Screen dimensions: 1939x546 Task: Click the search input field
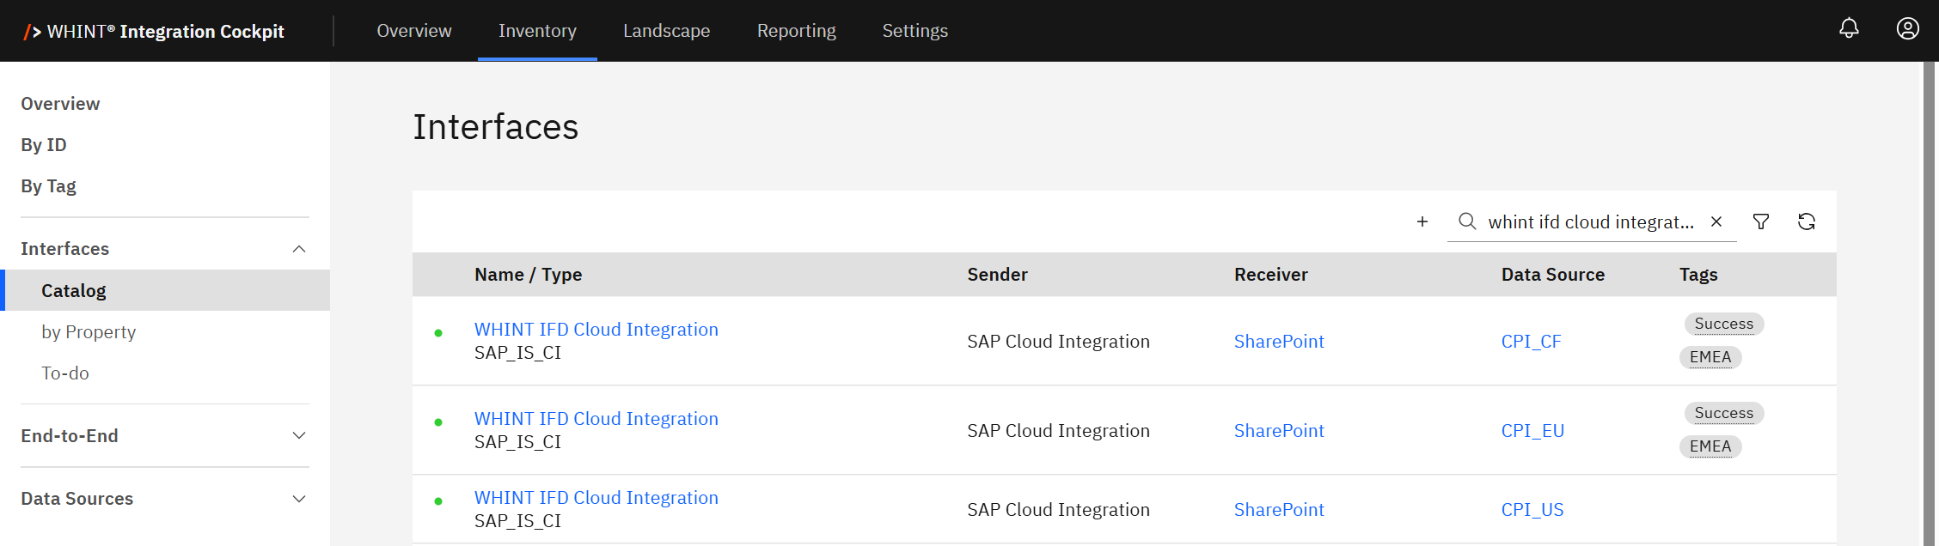click(1591, 222)
